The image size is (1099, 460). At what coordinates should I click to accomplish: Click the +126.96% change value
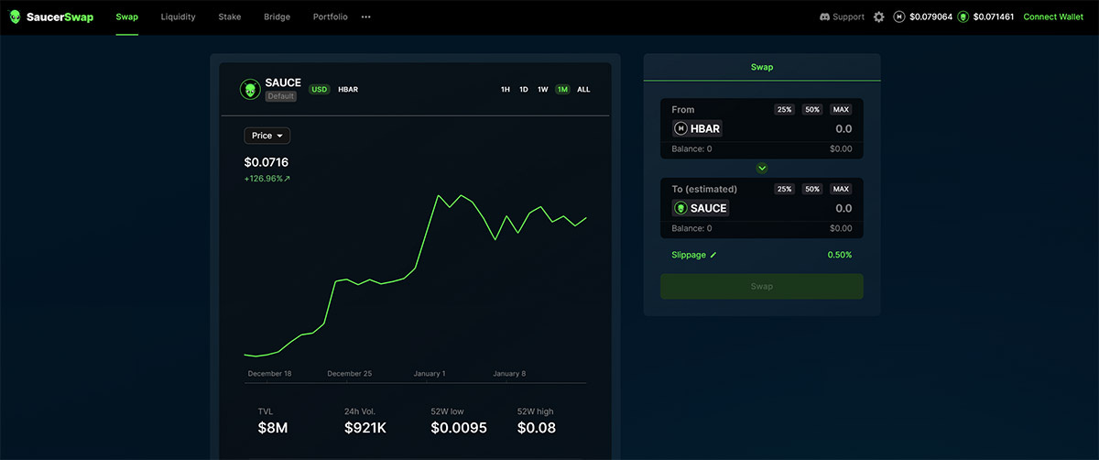[x=267, y=179]
